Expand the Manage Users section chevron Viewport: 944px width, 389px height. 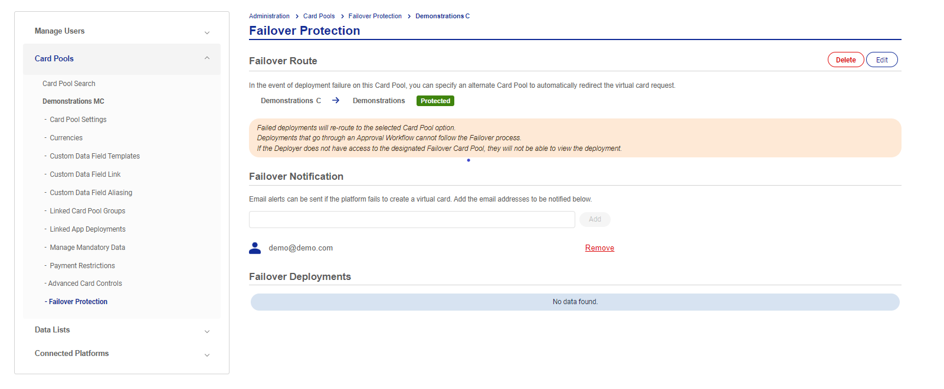point(207,32)
